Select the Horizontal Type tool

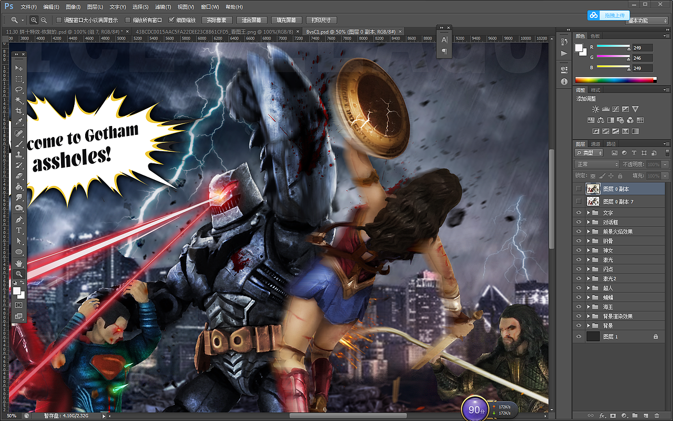click(x=19, y=230)
